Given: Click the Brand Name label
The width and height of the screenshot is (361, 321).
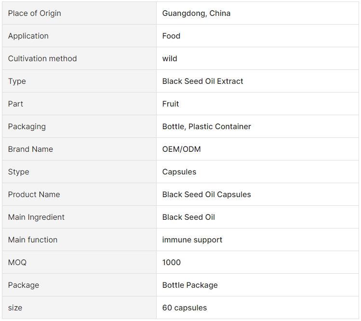Looking at the screenshot, I should pos(31,149).
